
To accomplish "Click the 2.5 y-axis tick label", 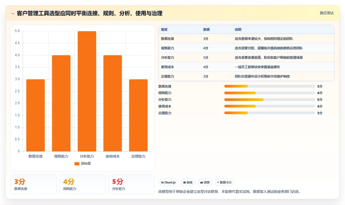I will coord(17,91).
